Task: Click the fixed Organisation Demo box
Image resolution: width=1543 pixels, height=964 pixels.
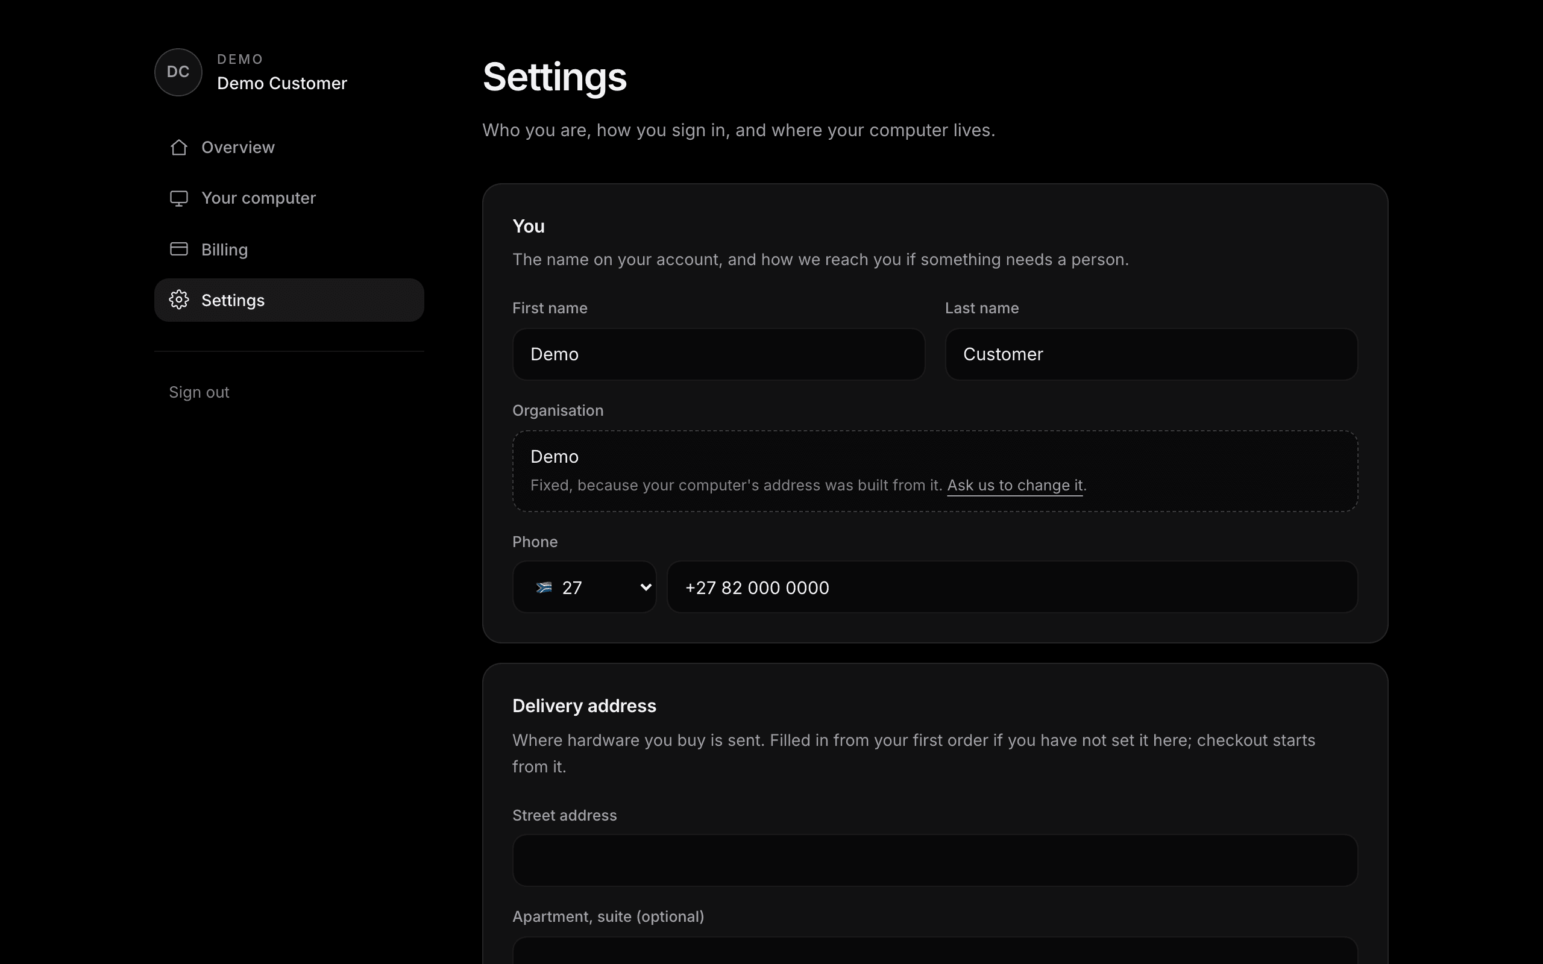Action: (935, 471)
